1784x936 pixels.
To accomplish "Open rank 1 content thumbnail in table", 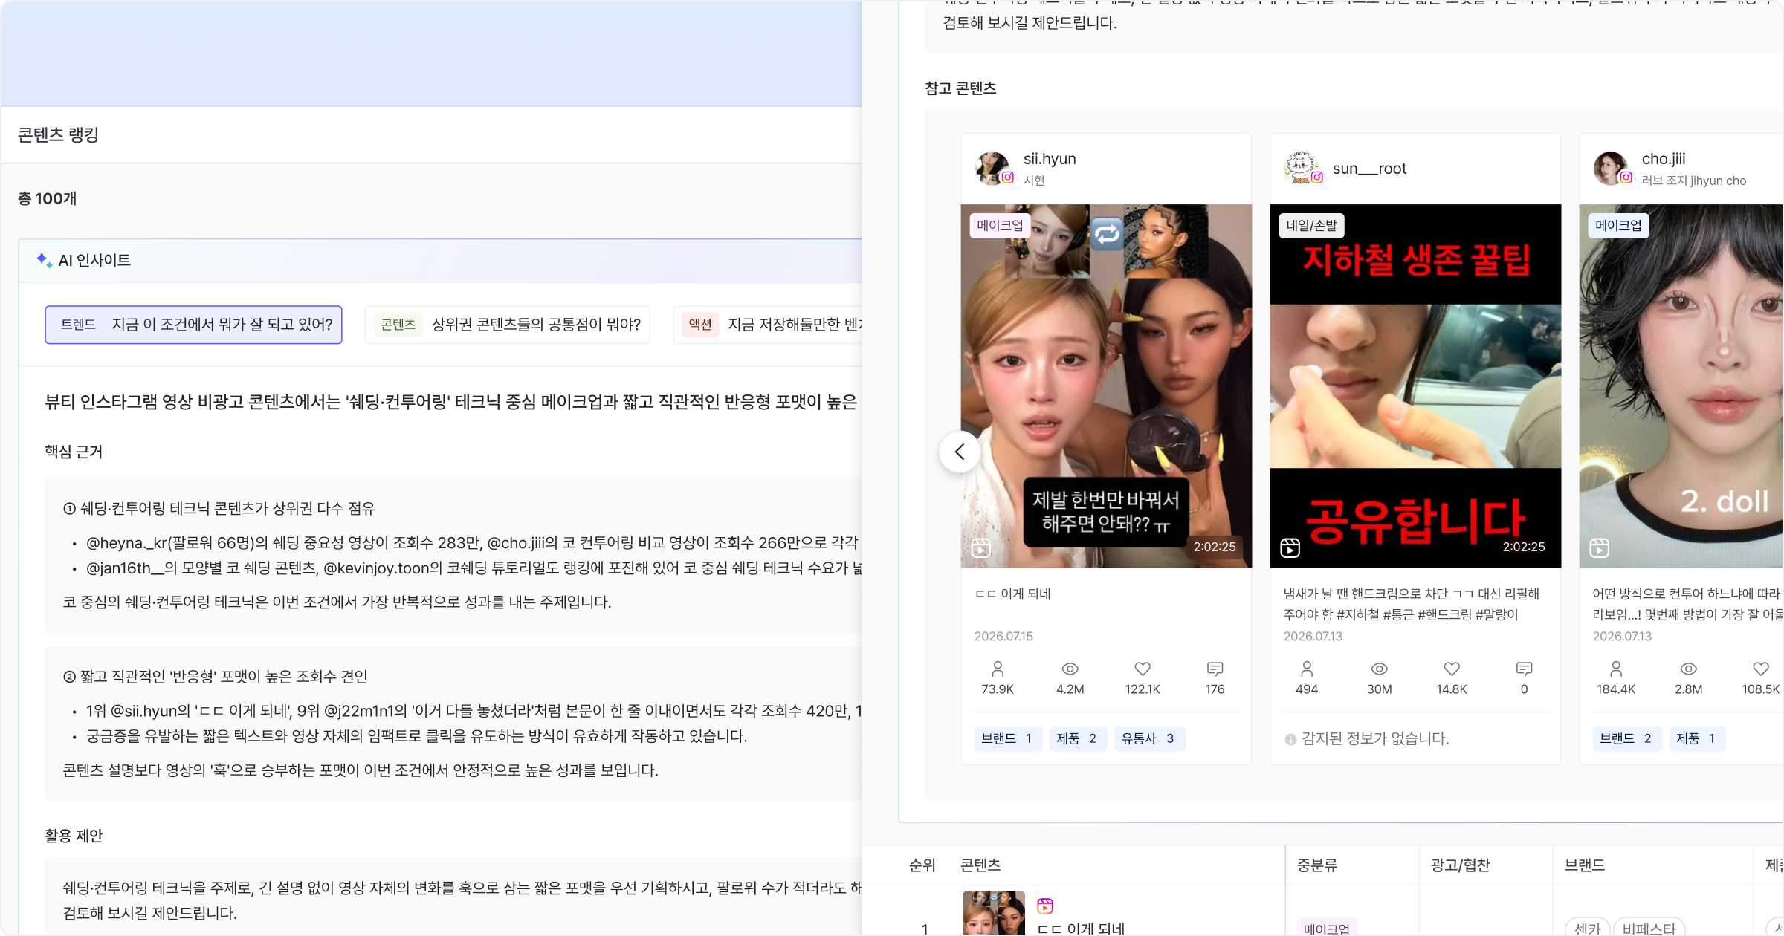I will (x=993, y=913).
